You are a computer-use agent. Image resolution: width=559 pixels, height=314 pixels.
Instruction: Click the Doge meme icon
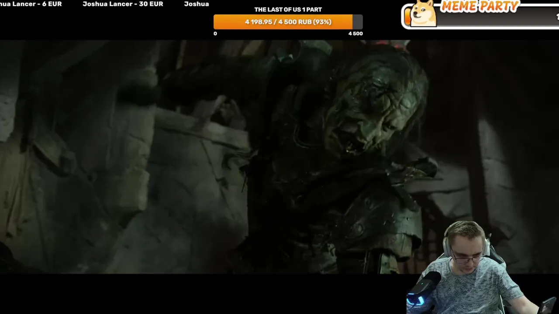pos(423,14)
